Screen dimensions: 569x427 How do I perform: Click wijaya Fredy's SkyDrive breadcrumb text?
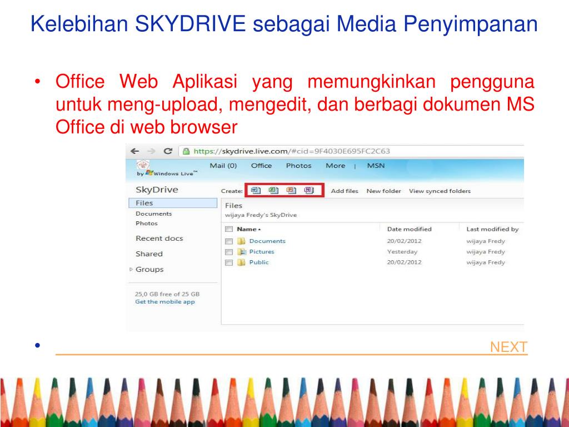coord(261,215)
